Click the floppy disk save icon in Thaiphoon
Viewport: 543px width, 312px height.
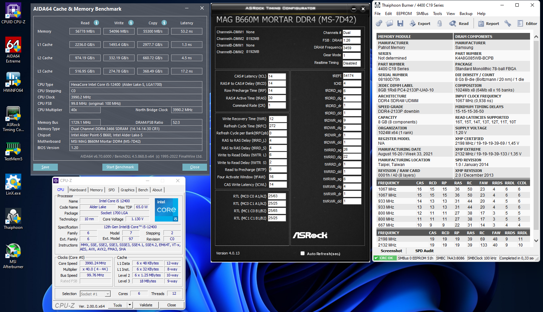click(x=400, y=23)
